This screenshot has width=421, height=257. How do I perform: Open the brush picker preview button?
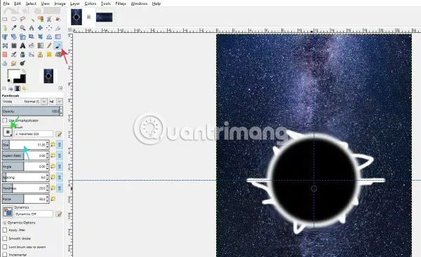point(8,132)
